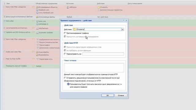The width and height of the screenshot is (196, 110).
Task: Click Видеофайлы file type icon
Action: point(37,55)
